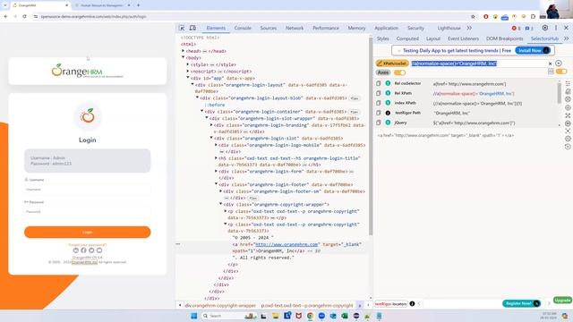573x322 pixels.
Task: Click the OrangeHRM, Inc footer link
Action: [x=84, y=262]
